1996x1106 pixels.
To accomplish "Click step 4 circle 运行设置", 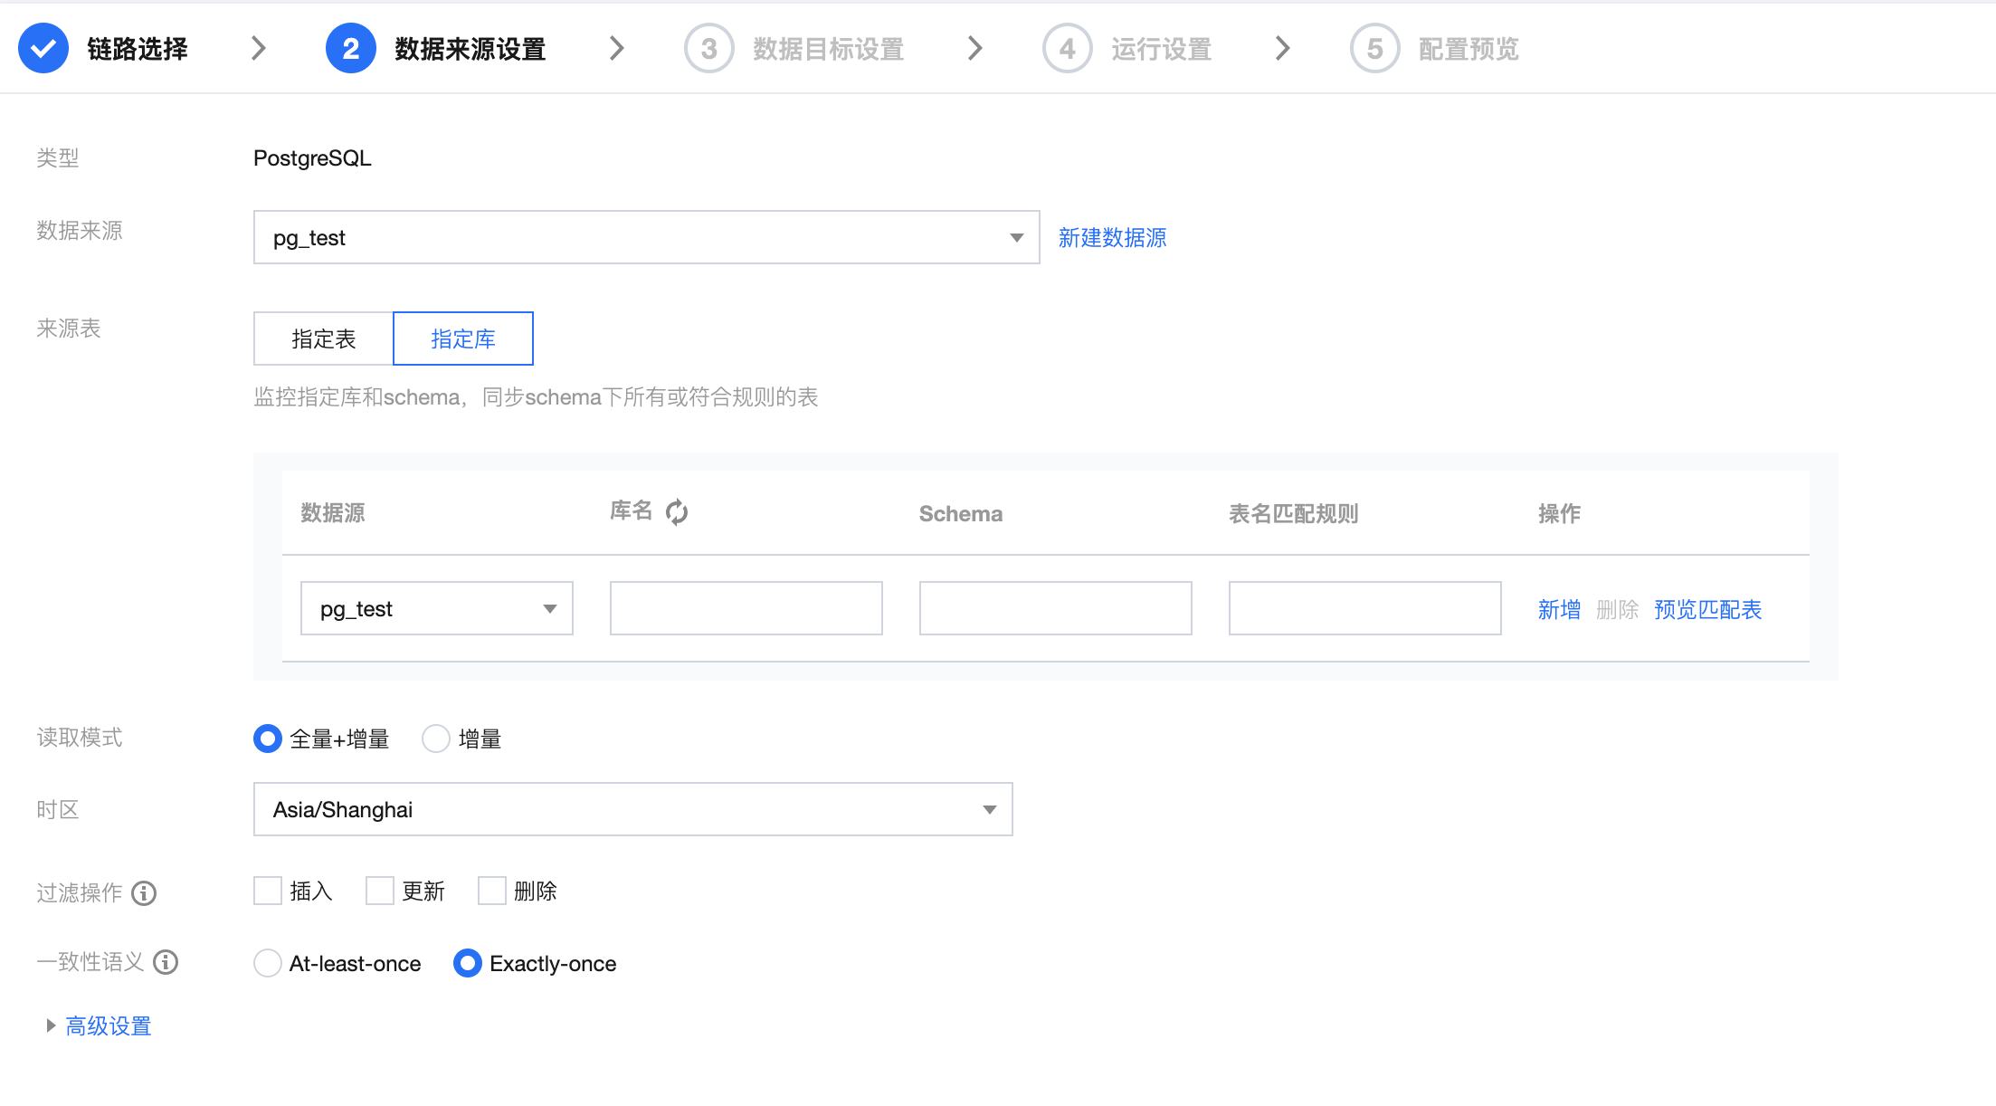I will tap(1067, 48).
